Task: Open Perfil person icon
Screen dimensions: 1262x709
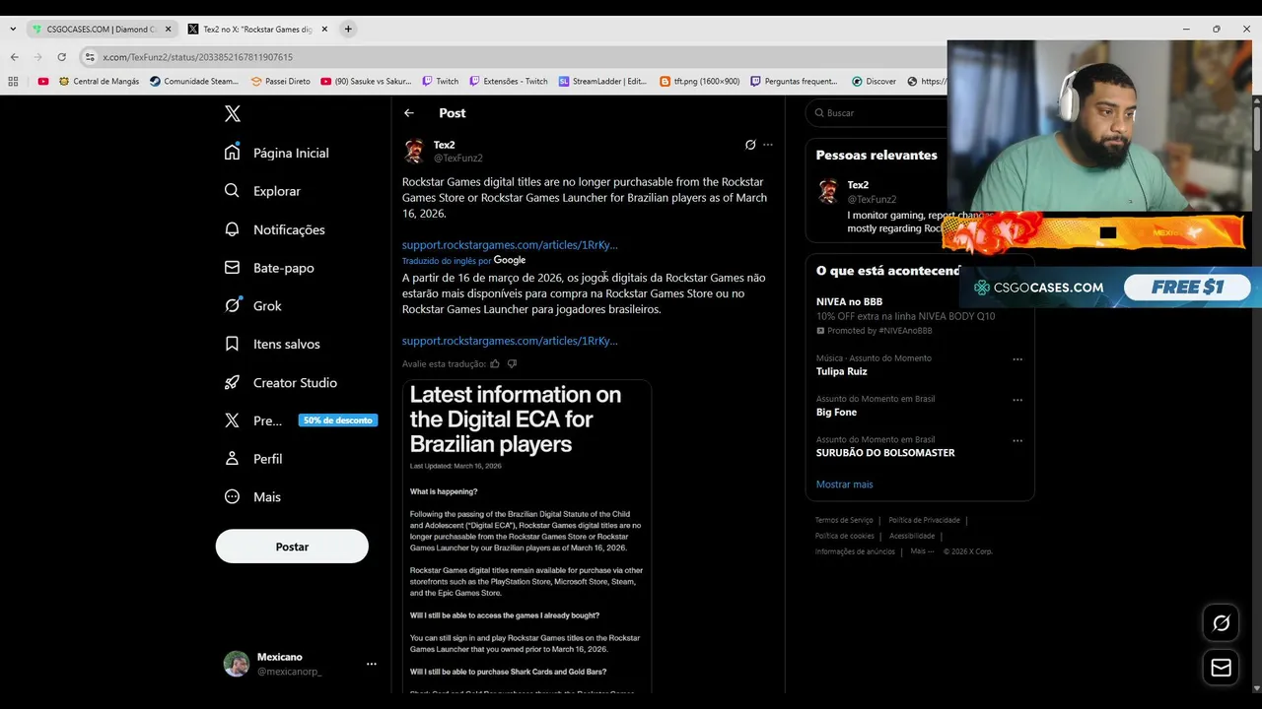Action: pos(232,459)
